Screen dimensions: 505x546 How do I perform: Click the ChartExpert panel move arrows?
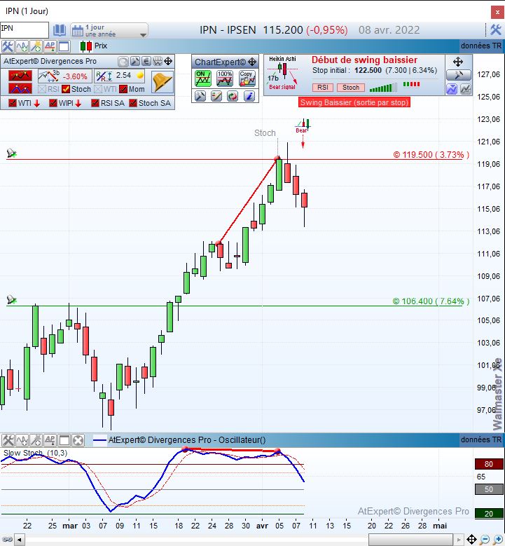[x=252, y=62]
